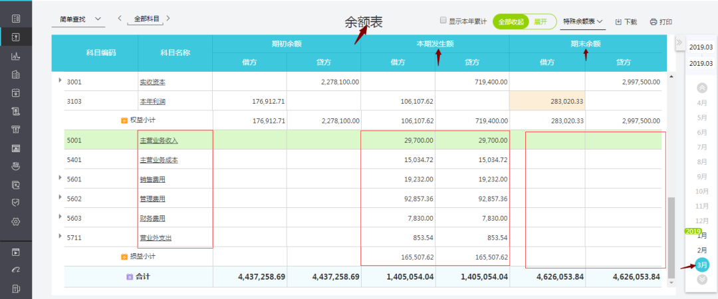718x299 pixels.
Task: Select the 全部科目 tab
Action: (147, 19)
